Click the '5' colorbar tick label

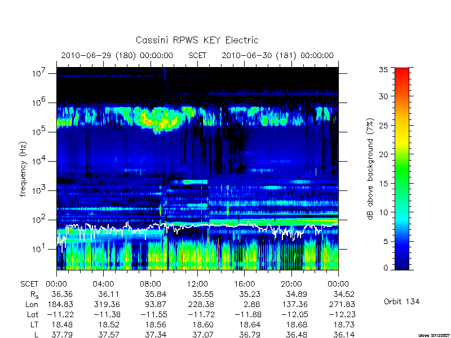(386, 242)
